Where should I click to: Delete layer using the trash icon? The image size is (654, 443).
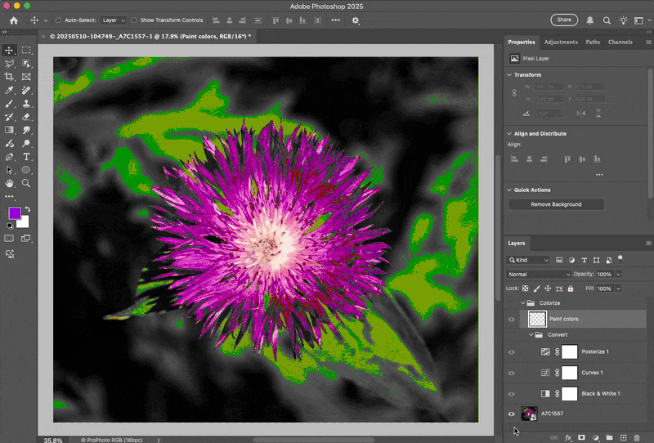[x=636, y=438]
